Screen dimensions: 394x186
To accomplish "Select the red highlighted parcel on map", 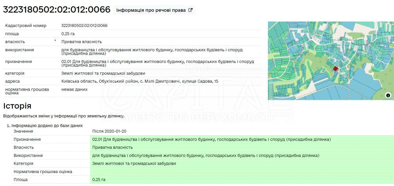I will [335, 69].
